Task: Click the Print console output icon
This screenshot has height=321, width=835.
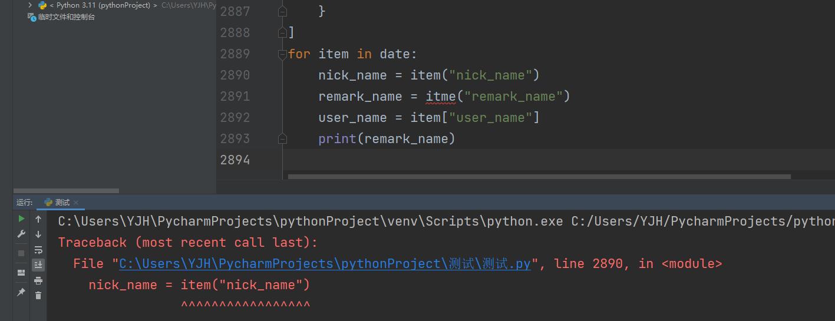Action: coord(38,280)
